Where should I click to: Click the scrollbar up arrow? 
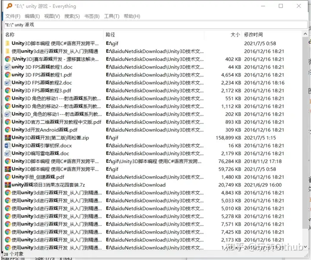[x=305, y=34]
